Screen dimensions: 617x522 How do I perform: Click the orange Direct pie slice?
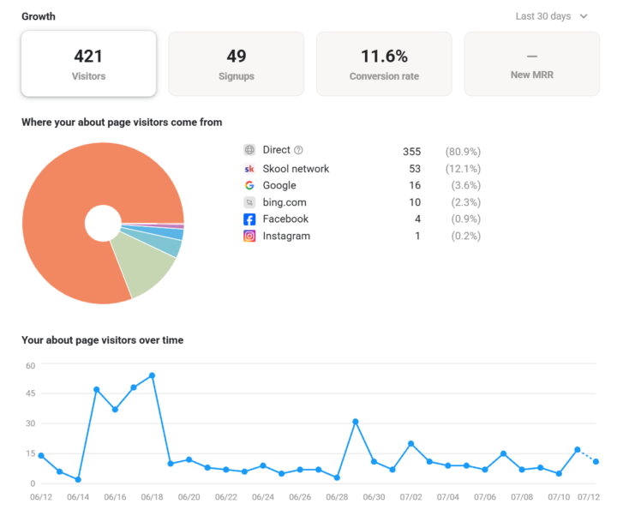coord(71,197)
